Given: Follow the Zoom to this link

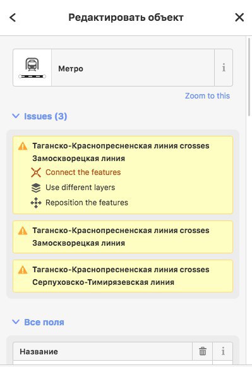Looking at the screenshot, I should coord(207,96).
